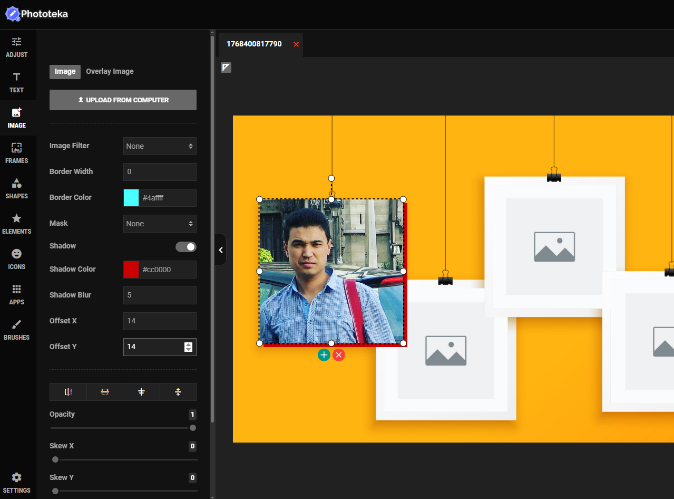Open the Frames panel
Image resolution: width=674 pixels, height=499 pixels.
[x=17, y=153]
